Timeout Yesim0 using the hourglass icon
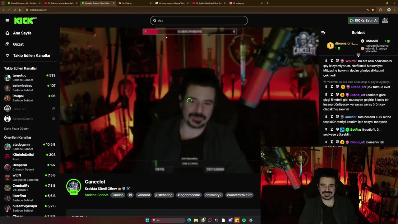 332,61
